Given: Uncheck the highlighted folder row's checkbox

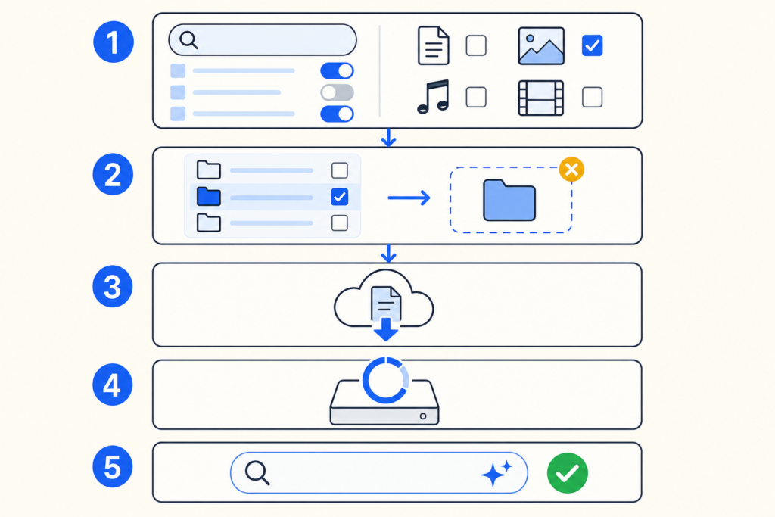Looking at the screenshot, I should tap(340, 197).
